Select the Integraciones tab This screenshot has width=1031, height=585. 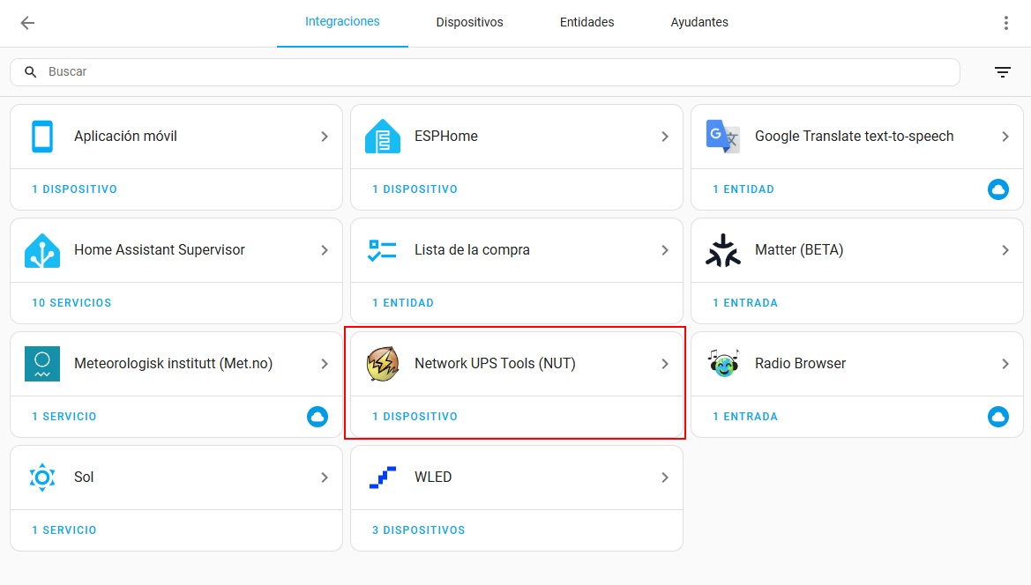pos(342,22)
